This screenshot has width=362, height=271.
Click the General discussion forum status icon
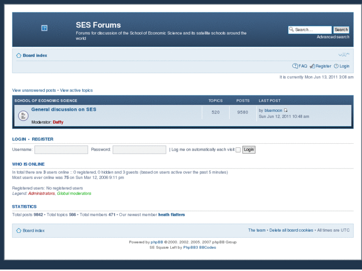click(x=23, y=116)
